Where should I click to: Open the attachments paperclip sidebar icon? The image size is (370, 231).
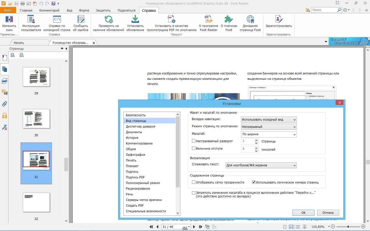(x=4, y=104)
